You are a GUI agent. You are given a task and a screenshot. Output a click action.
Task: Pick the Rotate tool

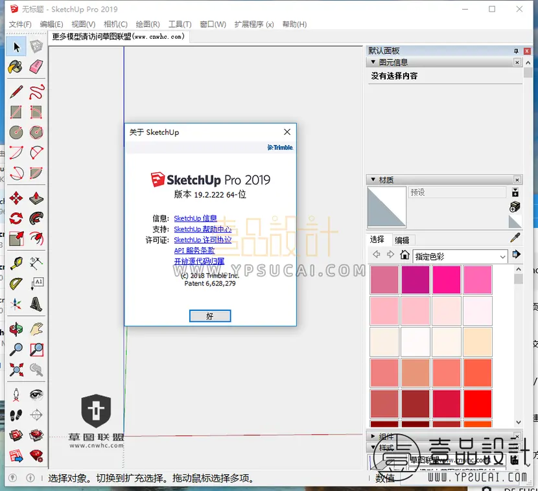(x=16, y=218)
